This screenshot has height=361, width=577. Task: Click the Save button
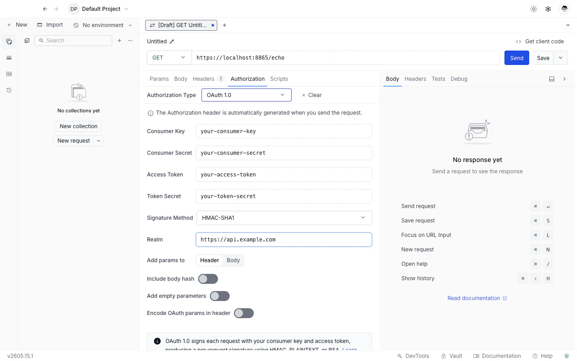click(543, 58)
